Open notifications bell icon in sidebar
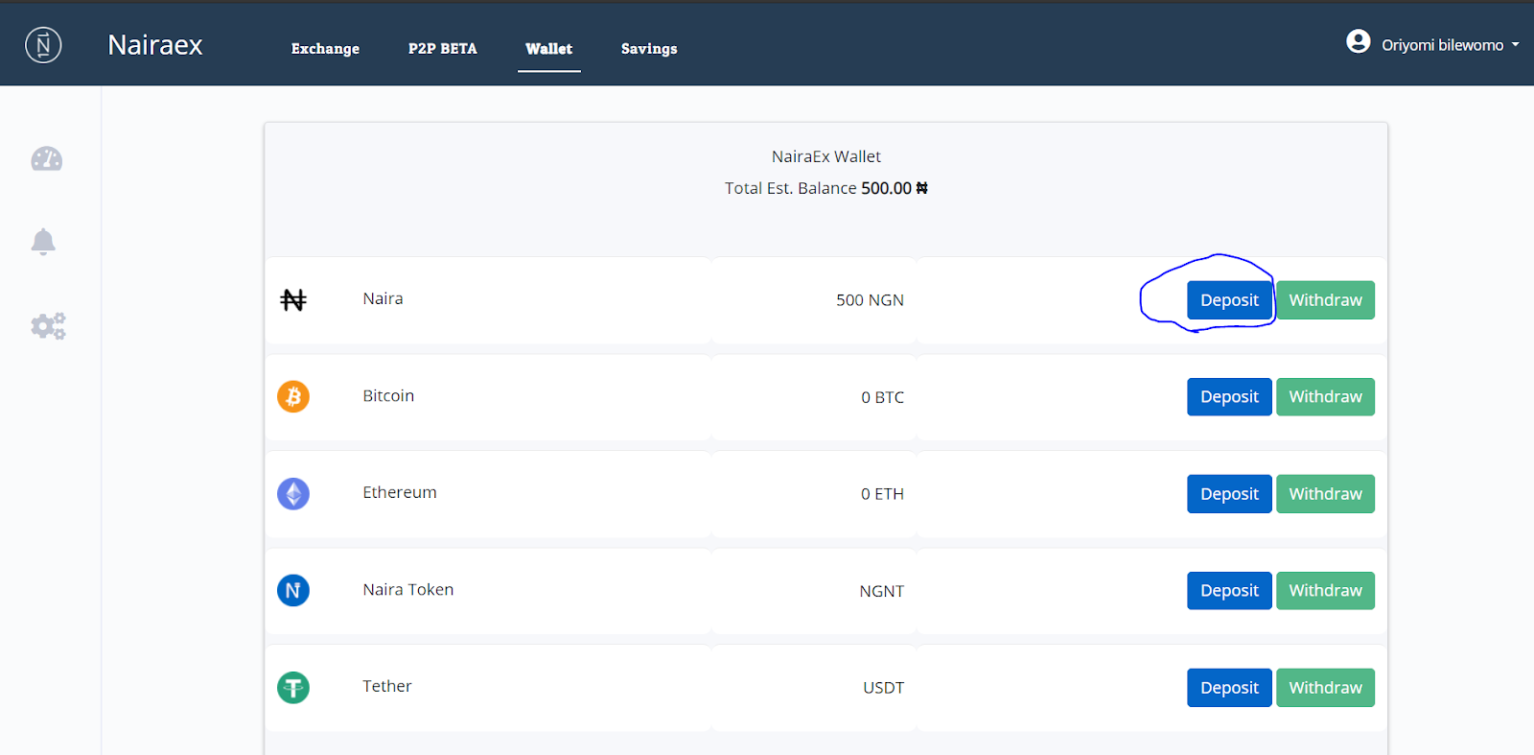1534x755 pixels. [x=43, y=242]
